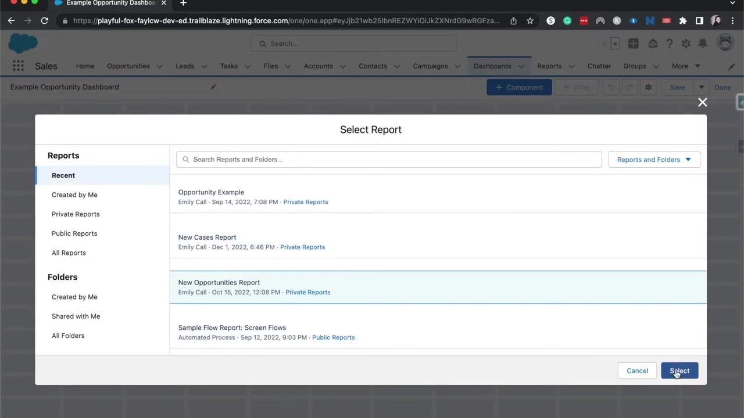Expand the favorites list dropdown arrow
The image size is (744, 418).
[x=615, y=44]
